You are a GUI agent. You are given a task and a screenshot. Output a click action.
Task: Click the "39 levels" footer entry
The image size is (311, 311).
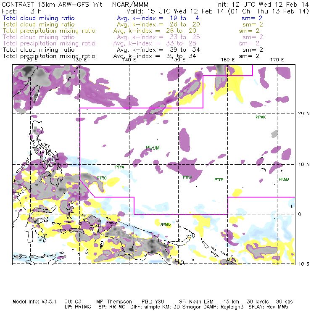click(258, 302)
